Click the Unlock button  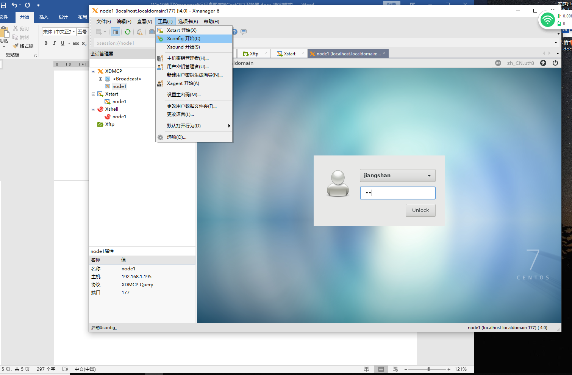click(420, 210)
